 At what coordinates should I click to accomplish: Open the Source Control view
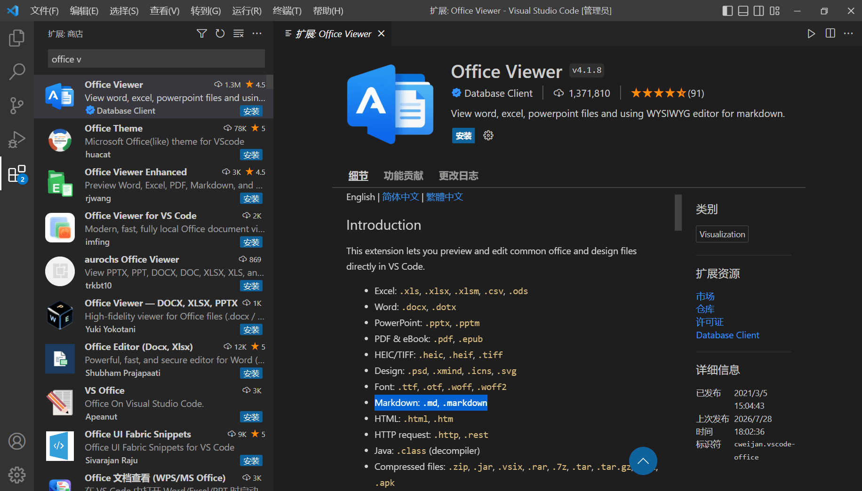(17, 106)
